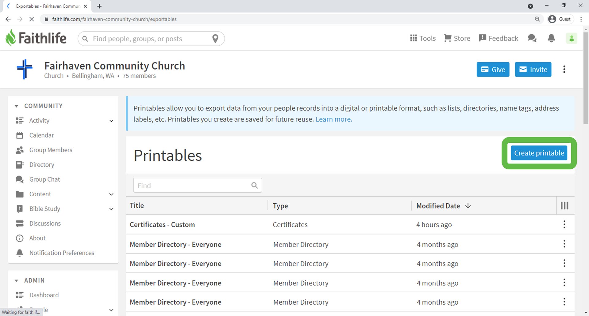The width and height of the screenshot is (589, 316).
Task: Expand the Content submenu chevron
Action: [x=111, y=194]
